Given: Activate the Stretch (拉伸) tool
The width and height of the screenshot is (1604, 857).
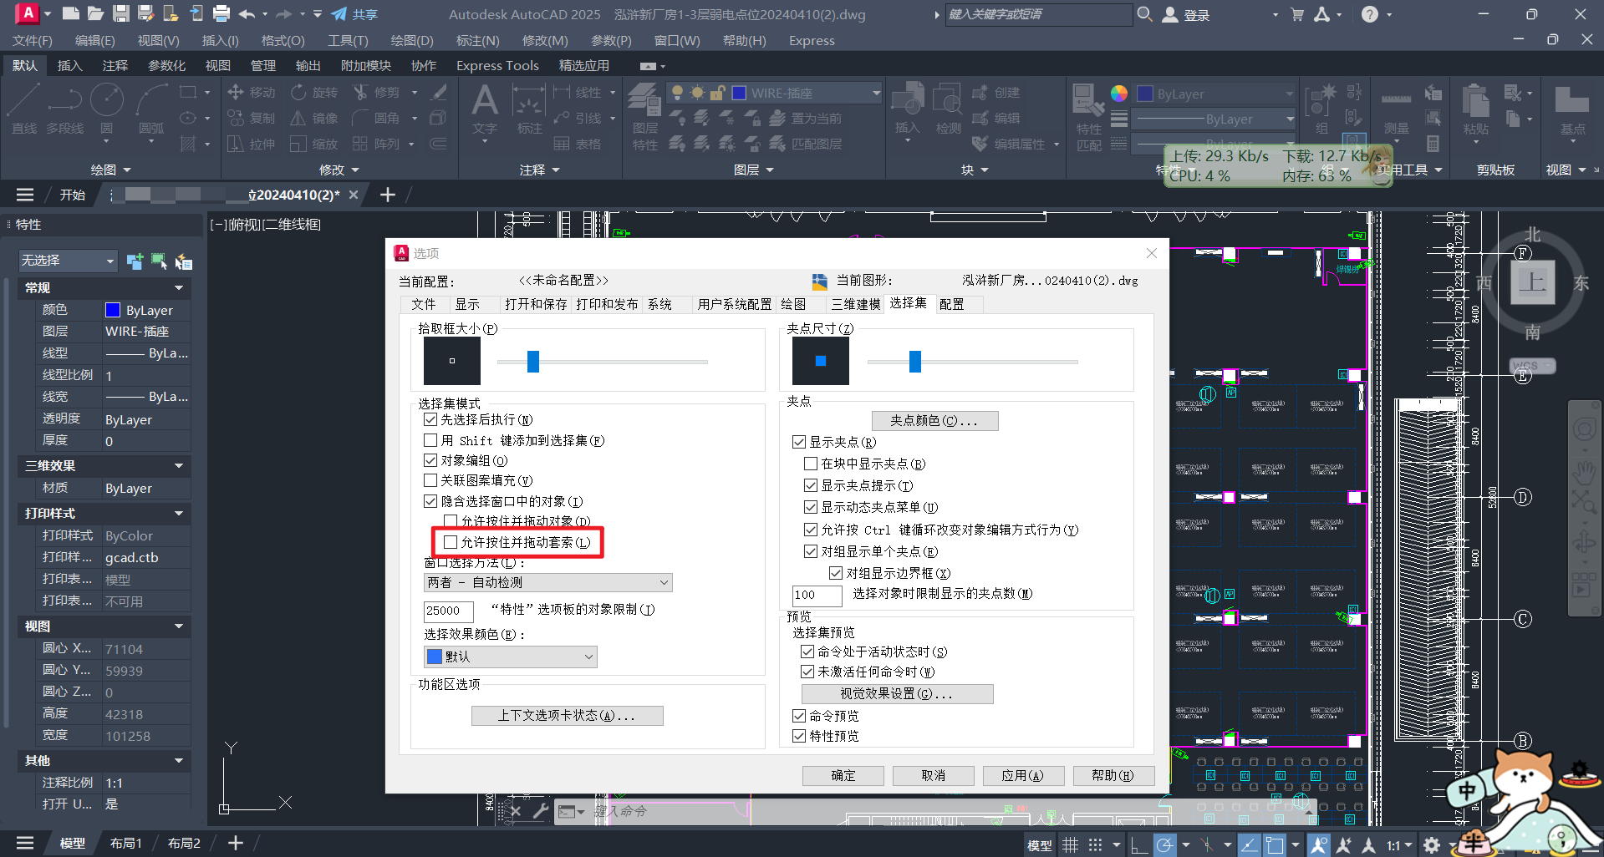Looking at the screenshot, I should 252,144.
